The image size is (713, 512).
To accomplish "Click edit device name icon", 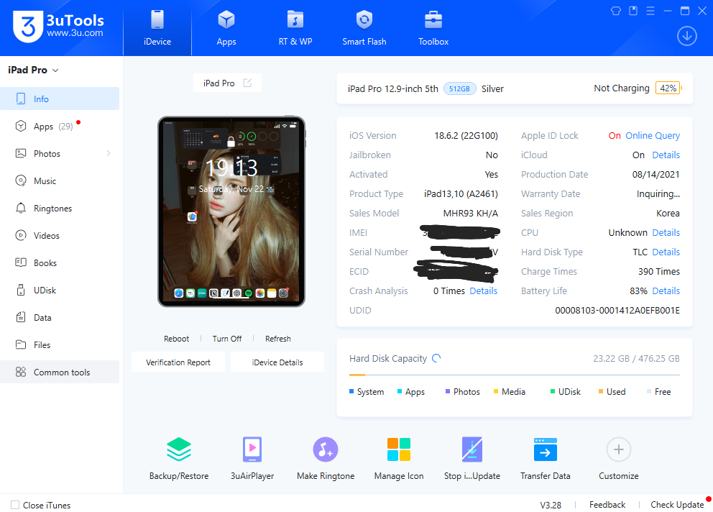I will point(247,83).
